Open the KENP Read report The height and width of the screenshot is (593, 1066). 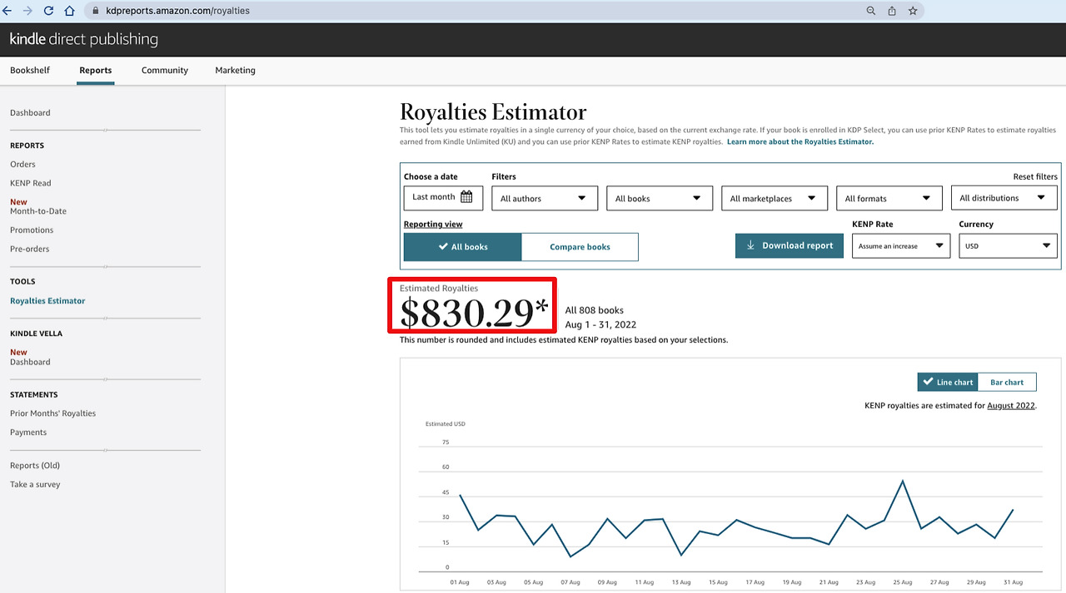[30, 183]
